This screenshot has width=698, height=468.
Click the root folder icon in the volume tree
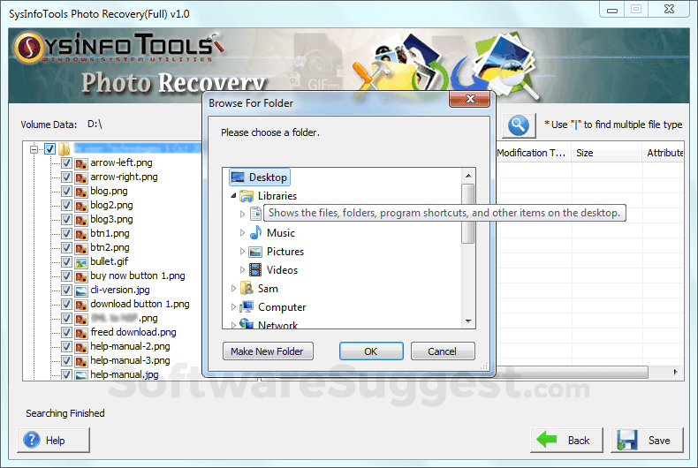[x=64, y=149]
